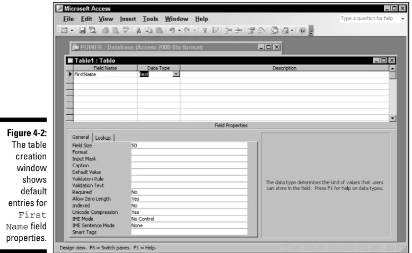Click the Print icon
The image size is (412, 253).
(106, 30)
